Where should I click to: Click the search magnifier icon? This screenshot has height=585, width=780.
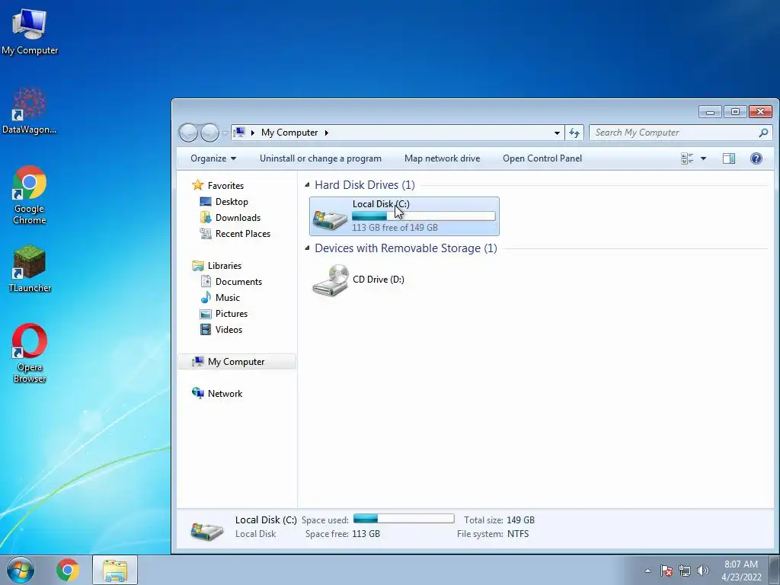click(x=763, y=133)
